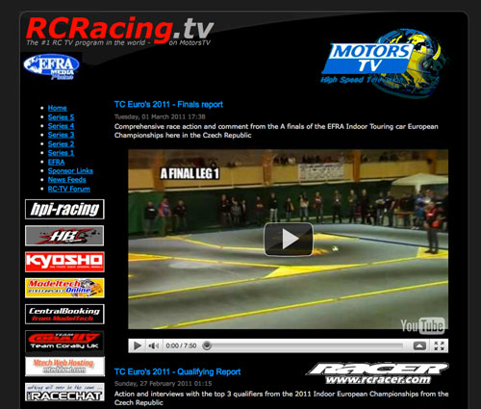Open the HB sponsor banner

(x=64, y=236)
